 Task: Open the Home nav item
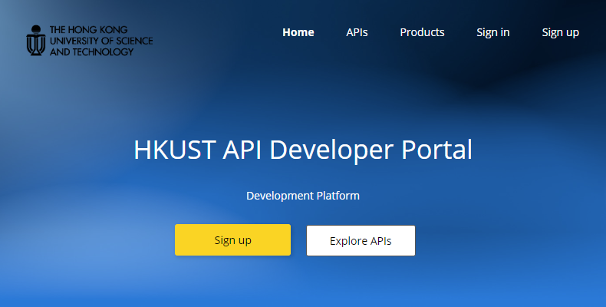point(298,32)
